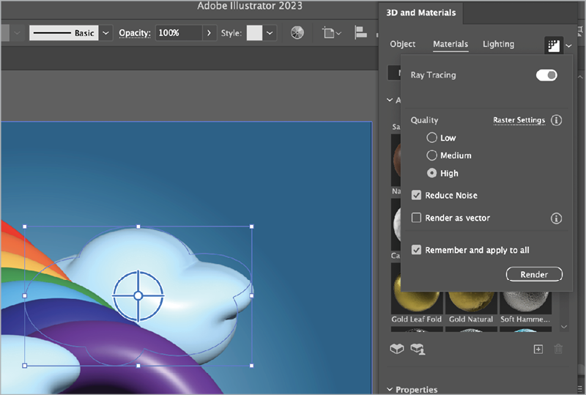Screen dimensions: 586x395
Task: Select High quality radio button
Action: (x=431, y=173)
